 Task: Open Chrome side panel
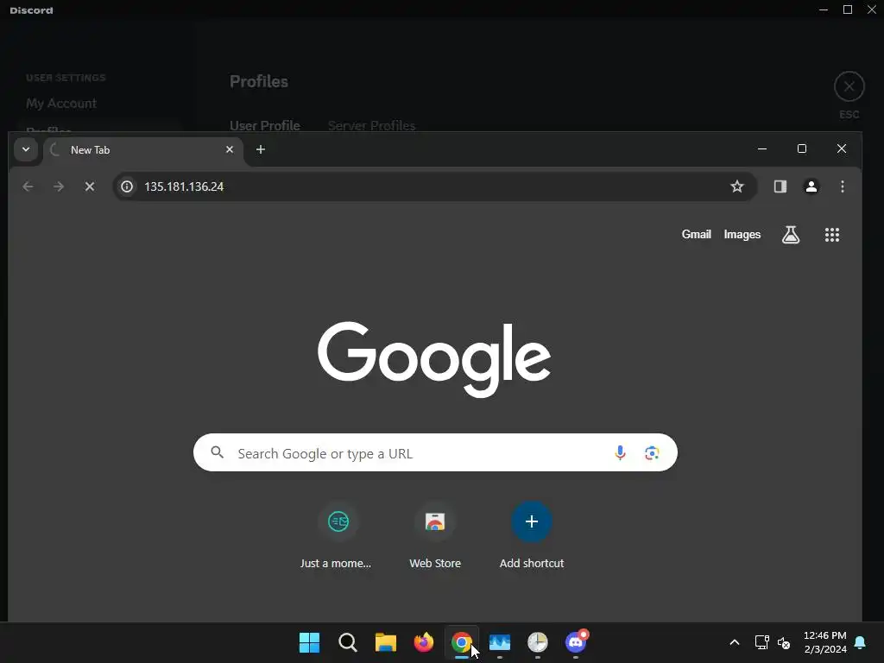coord(780,186)
